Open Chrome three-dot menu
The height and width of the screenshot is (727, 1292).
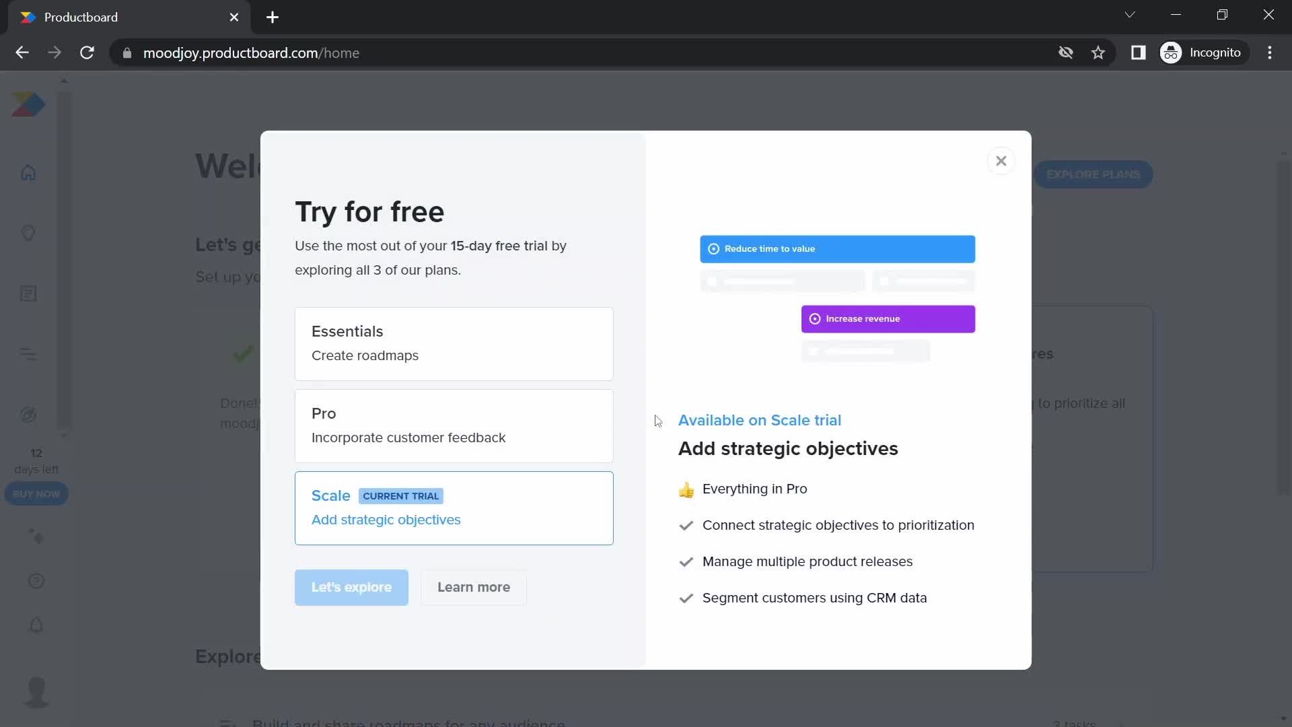1270,53
